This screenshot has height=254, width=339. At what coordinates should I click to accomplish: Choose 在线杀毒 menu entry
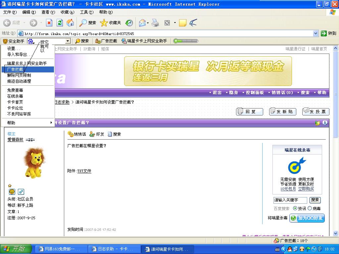tap(28, 96)
